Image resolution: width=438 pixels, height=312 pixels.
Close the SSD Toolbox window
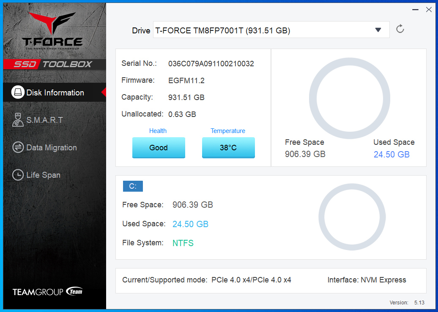429,10
